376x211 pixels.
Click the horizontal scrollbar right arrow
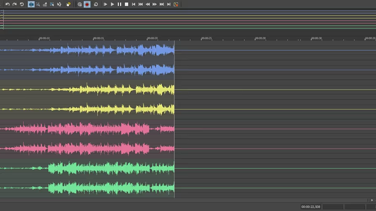[372, 200]
